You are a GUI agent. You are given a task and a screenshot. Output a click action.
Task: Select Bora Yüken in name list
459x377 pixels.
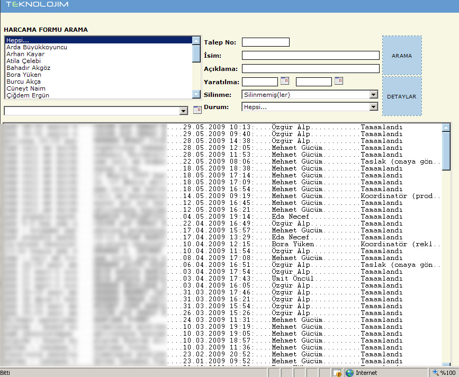point(98,75)
